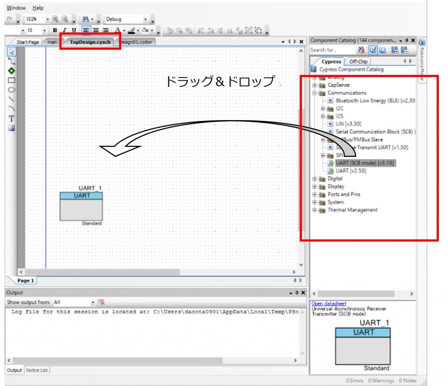Clear output window with red X icon
The width and height of the screenshot is (448, 386).
101,302
